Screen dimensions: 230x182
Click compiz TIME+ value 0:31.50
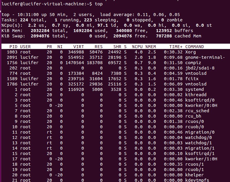click(173, 63)
